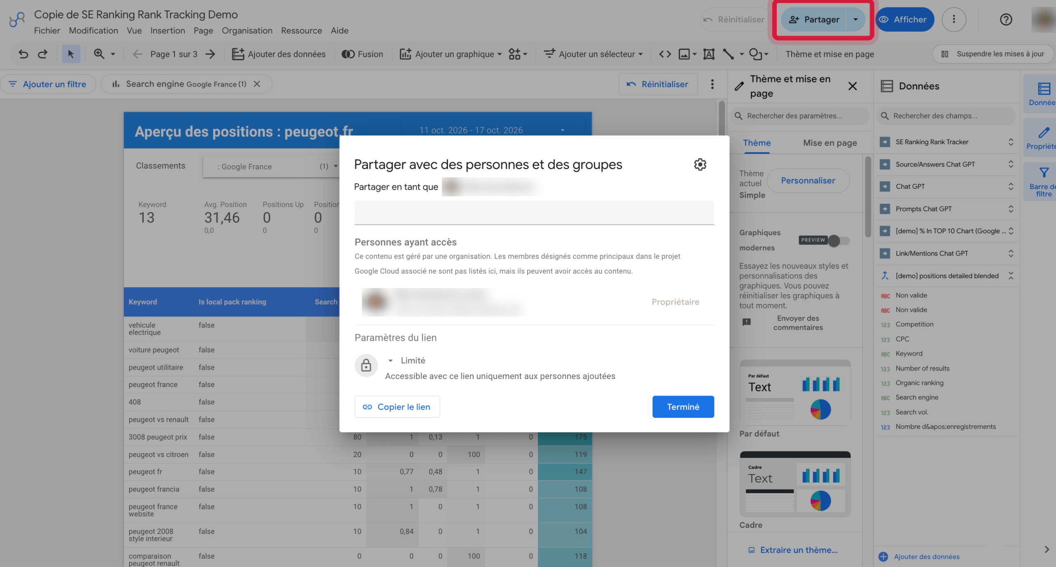
Task: Expand SE Ranking Rank Tracker data source
Action: tap(1011, 142)
